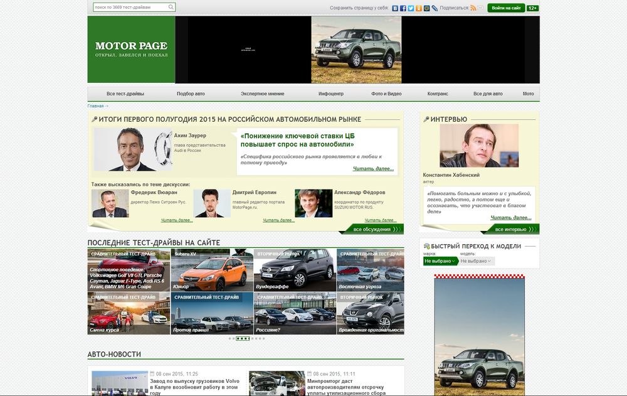This screenshot has width=627, height=396.
Task: Share page via VKontakte icon
Action: click(395, 8)
